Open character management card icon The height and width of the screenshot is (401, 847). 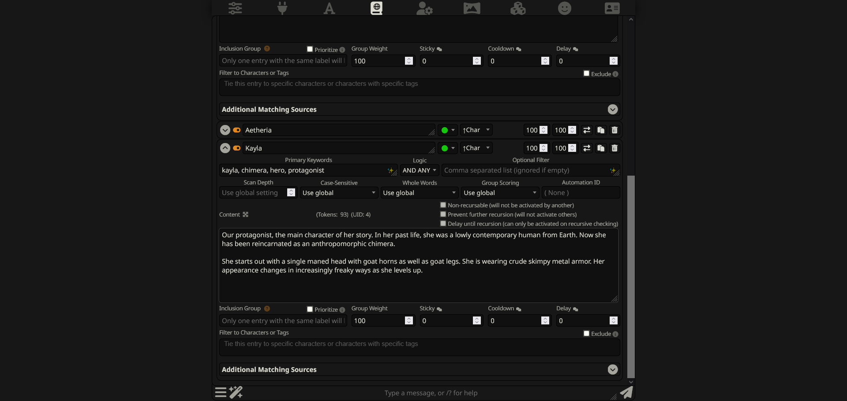point(612,8)
